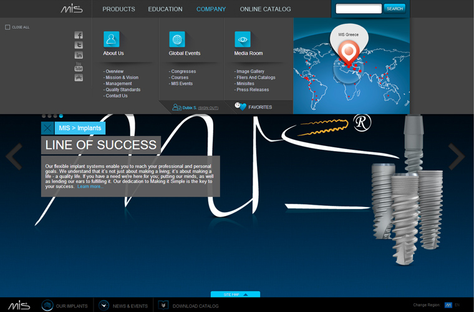Click the MIS logo in bottom bar
Screen dimensions: 474x312
click(19, 305)
